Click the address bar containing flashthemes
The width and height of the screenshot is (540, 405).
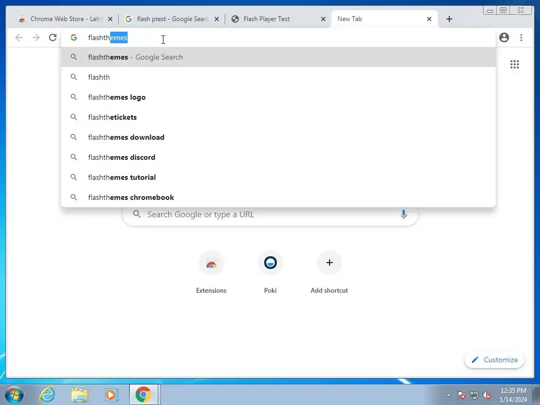click(x=278, y=37)
